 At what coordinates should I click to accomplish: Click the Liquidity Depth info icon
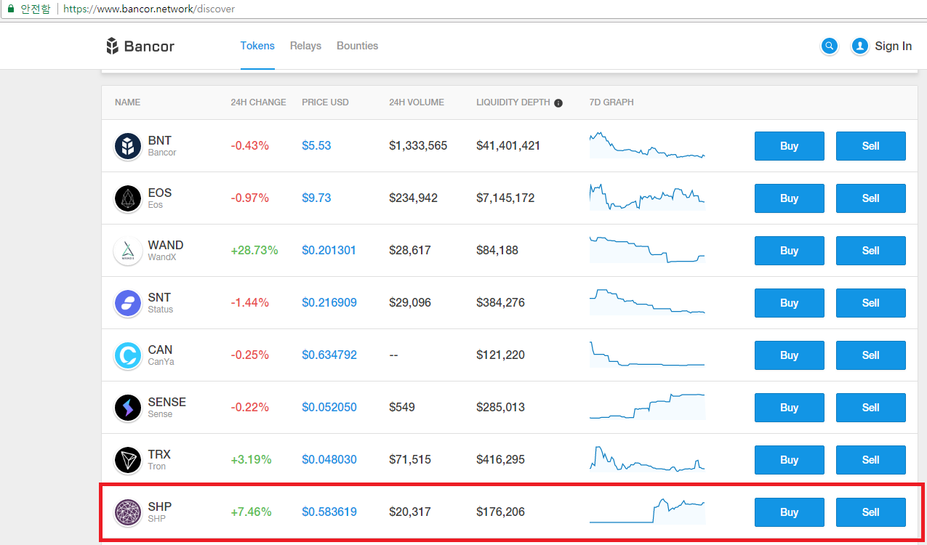[558, 103]
